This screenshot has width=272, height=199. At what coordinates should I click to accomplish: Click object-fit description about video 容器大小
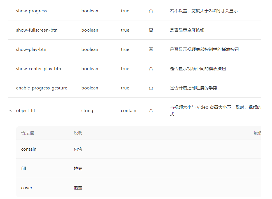pyautogui.click(x=215, y=111)
